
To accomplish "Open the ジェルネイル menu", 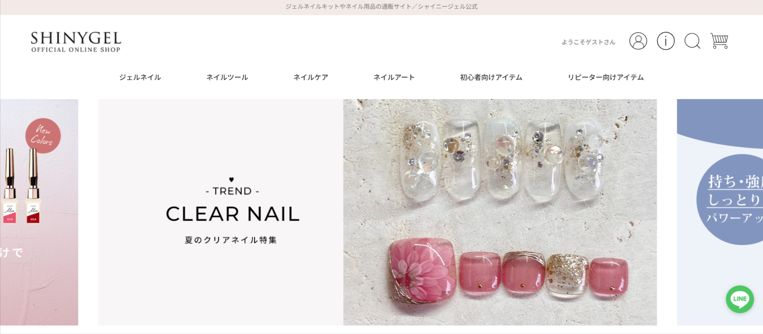I will (x=140, y=77).
